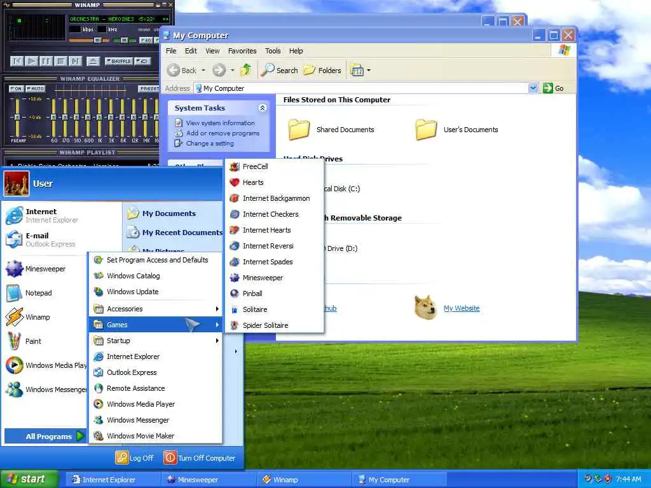
Task: Open the Forward history dropdown arrow
Action: pos(232,70)
